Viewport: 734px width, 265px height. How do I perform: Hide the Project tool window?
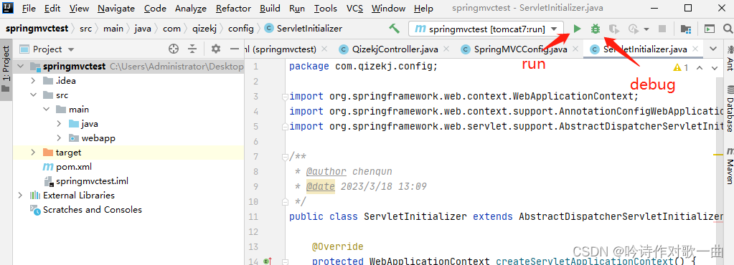[x=235, y=49]
